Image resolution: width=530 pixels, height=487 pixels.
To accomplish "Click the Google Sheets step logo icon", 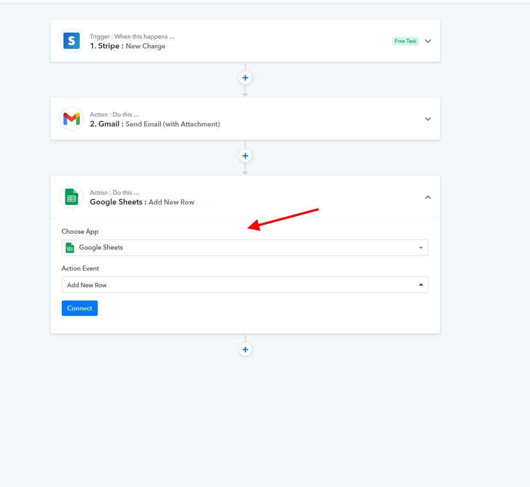I will [72, 197].
